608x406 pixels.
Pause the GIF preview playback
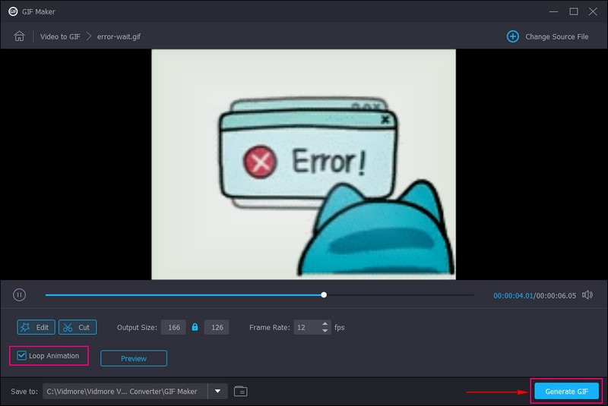pos(20,294)
